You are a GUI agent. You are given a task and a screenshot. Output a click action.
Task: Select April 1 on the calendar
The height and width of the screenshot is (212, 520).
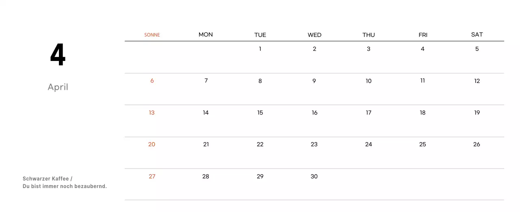[260, 49]
